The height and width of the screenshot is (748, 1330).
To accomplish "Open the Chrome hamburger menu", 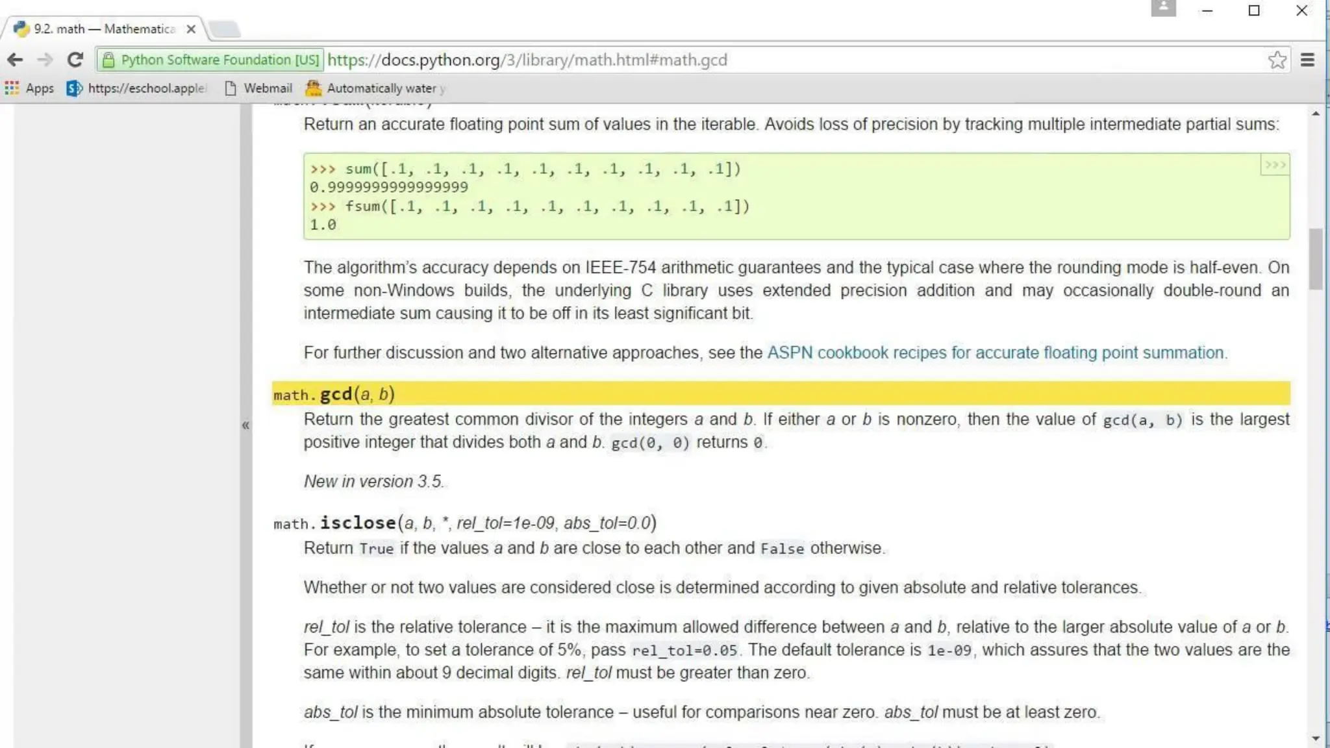I will (1308, 60).
